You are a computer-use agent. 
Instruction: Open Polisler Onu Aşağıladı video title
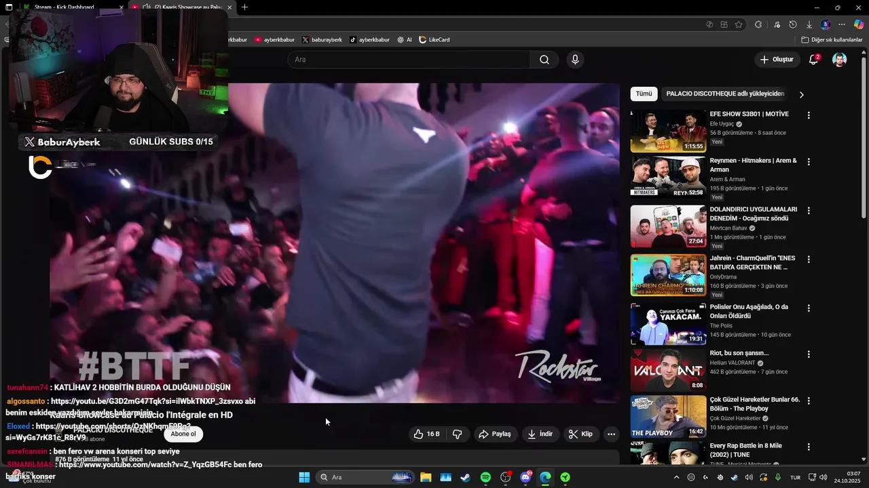coord(750,311)
